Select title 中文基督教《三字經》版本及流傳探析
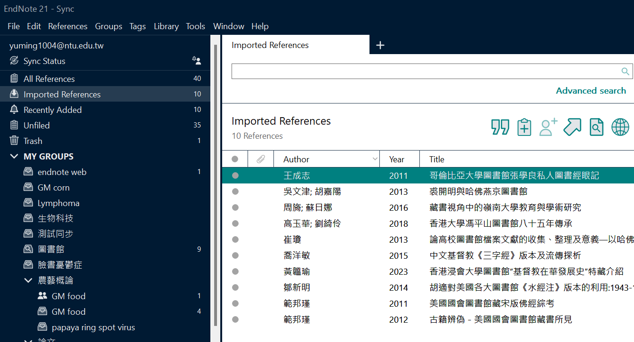 click(x=505, y=255)
